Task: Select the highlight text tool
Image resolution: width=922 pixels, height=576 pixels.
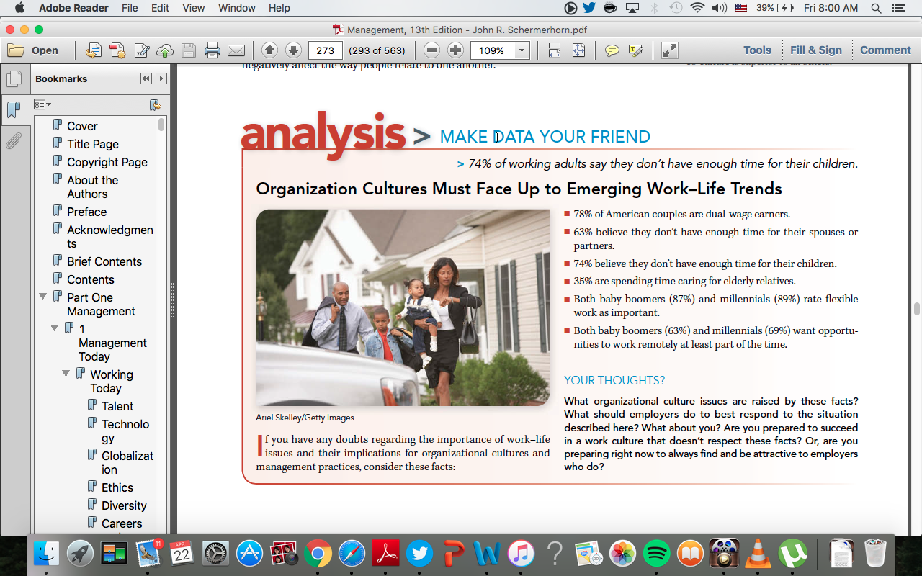Action: pos(635,50)
